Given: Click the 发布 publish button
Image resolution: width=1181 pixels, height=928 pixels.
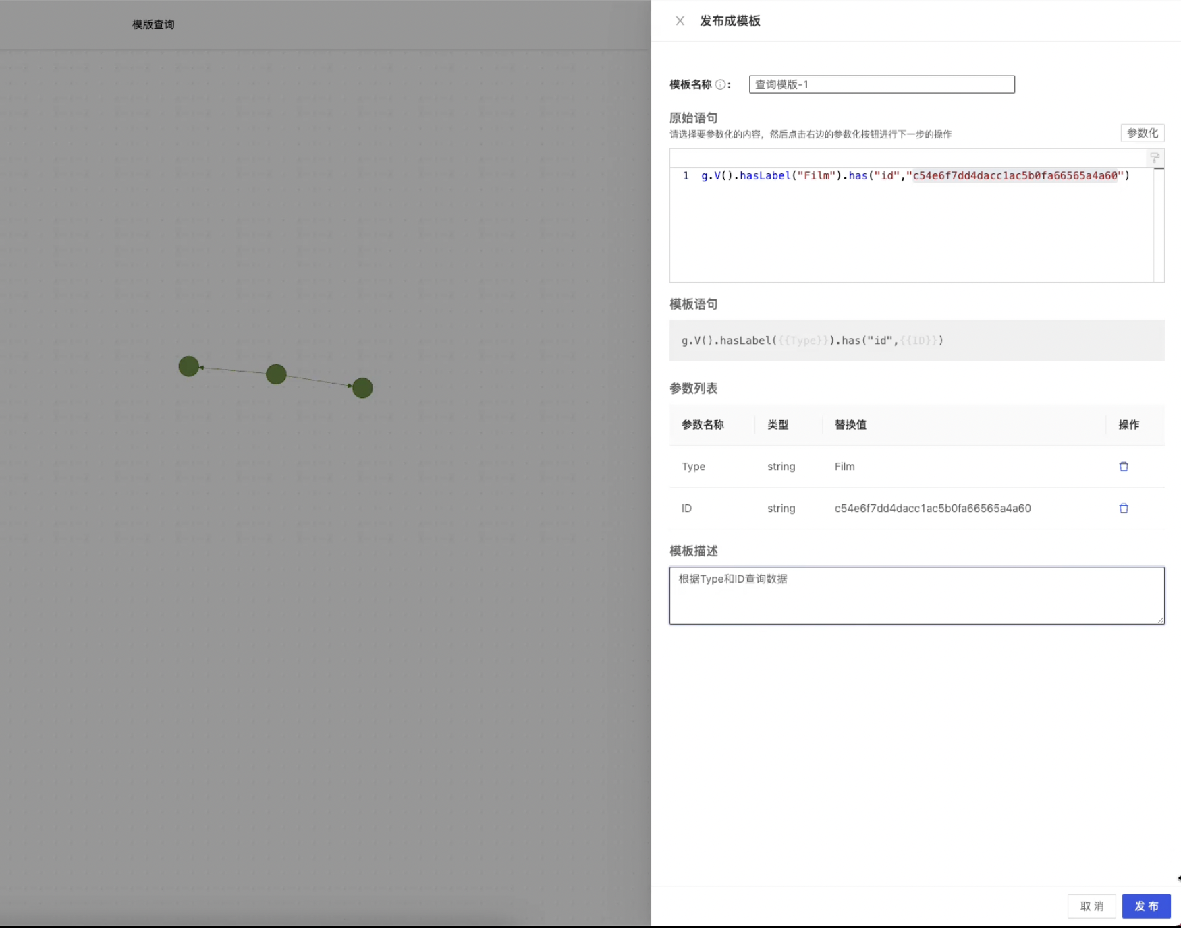Looking at the screenshot, I should coord(1146,906).
